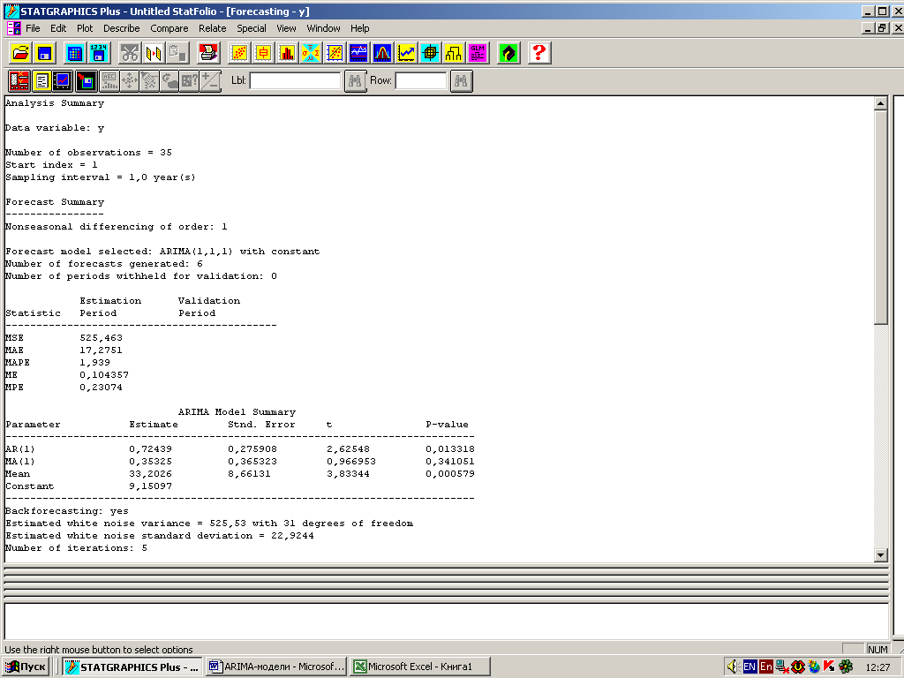The height and width of the screenshot is (678, 904).
Task: Print the analysis using the printer icon
Action: [208, 53]
